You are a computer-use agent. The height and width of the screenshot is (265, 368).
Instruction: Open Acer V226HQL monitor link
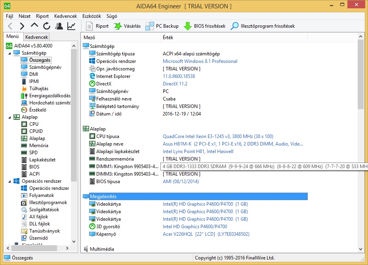coord(206,234)
